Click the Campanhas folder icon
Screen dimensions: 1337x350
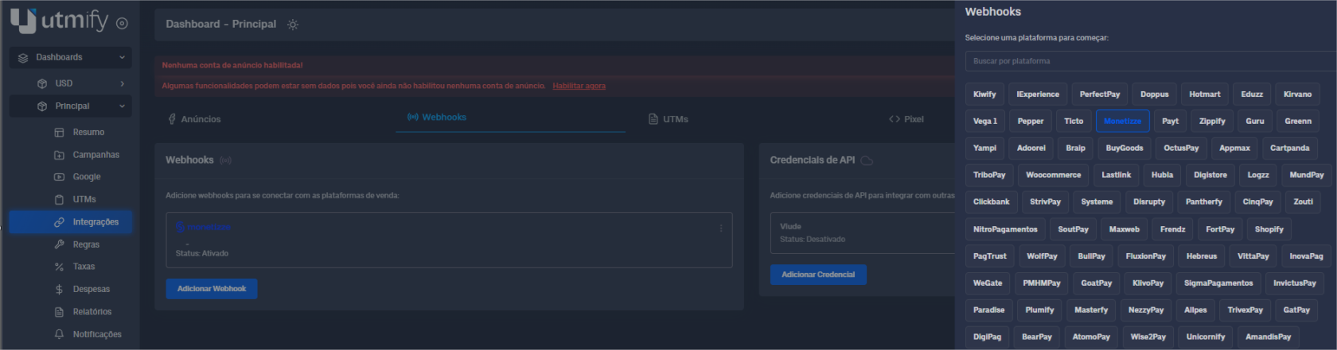(59, 155)
